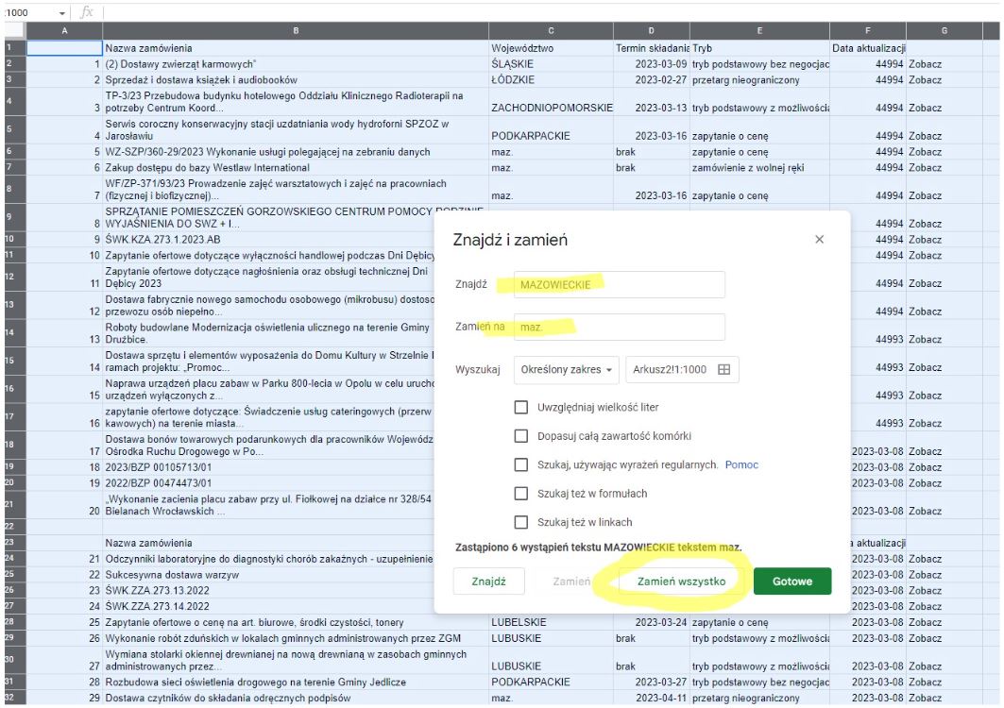This screenshot has height=708, width=1004.
Task: Open the Pomoc help link
Action: [x=741, y=465]
